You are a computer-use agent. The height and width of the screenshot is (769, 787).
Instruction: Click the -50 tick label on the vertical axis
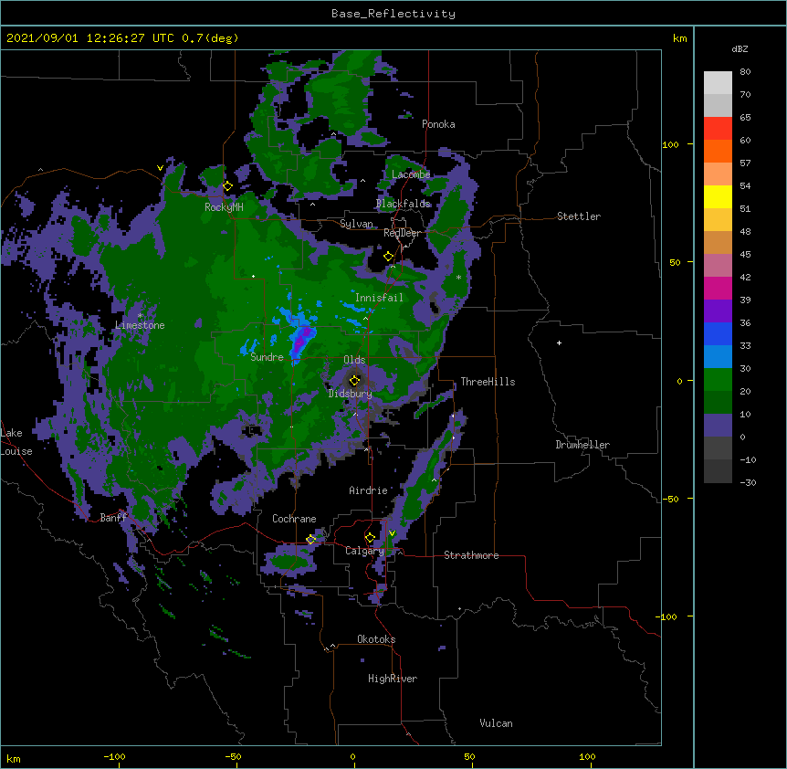point(670,499)
